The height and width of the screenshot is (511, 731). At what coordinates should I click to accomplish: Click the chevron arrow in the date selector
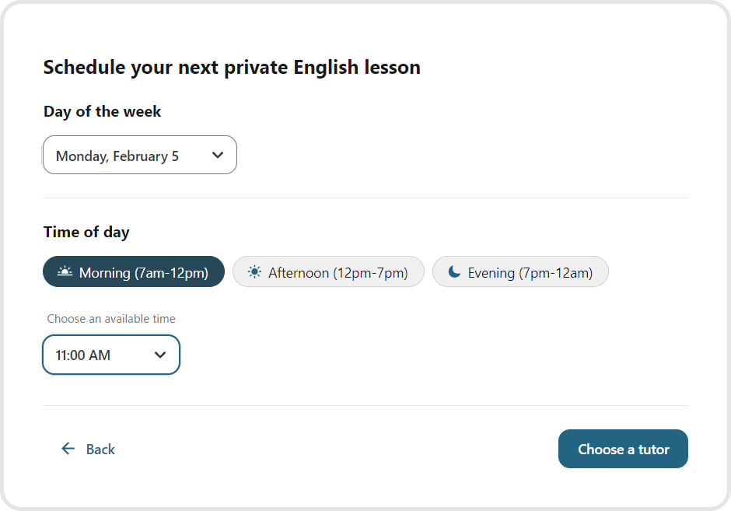pos(218,156)
